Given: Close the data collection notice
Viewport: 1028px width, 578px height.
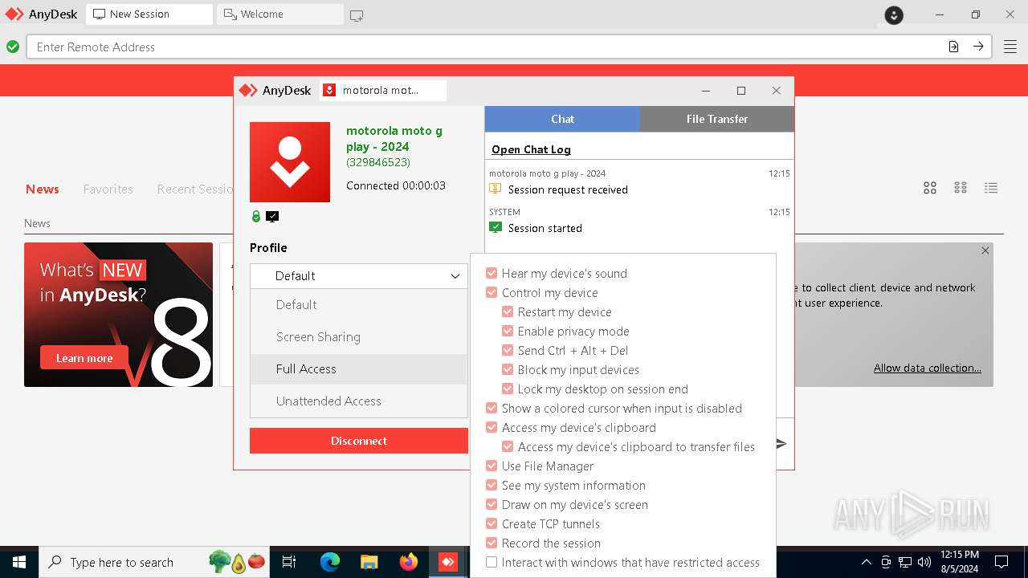Looking at the screenshot, I should (x=985, y=250).
